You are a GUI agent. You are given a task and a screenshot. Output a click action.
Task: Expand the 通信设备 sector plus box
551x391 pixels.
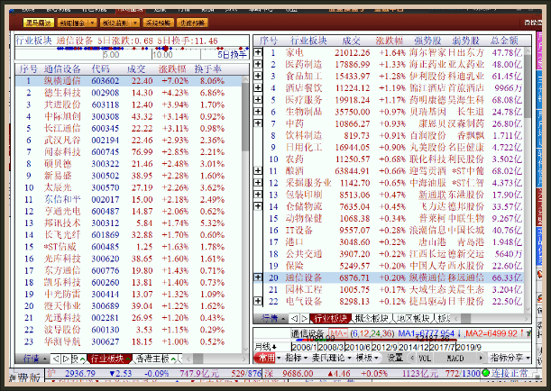tap(258, 277)
